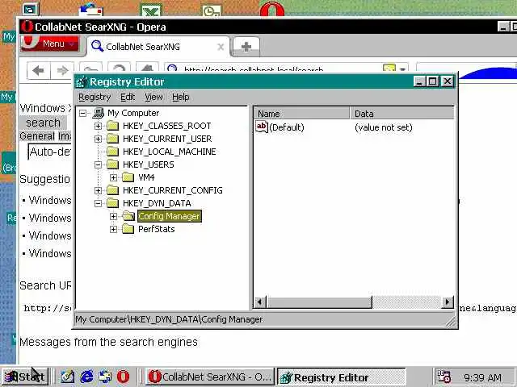Expand the HKEY_CURRENT_CONFIG key
This screenshot has height=387, width=517.
[98, 190]
